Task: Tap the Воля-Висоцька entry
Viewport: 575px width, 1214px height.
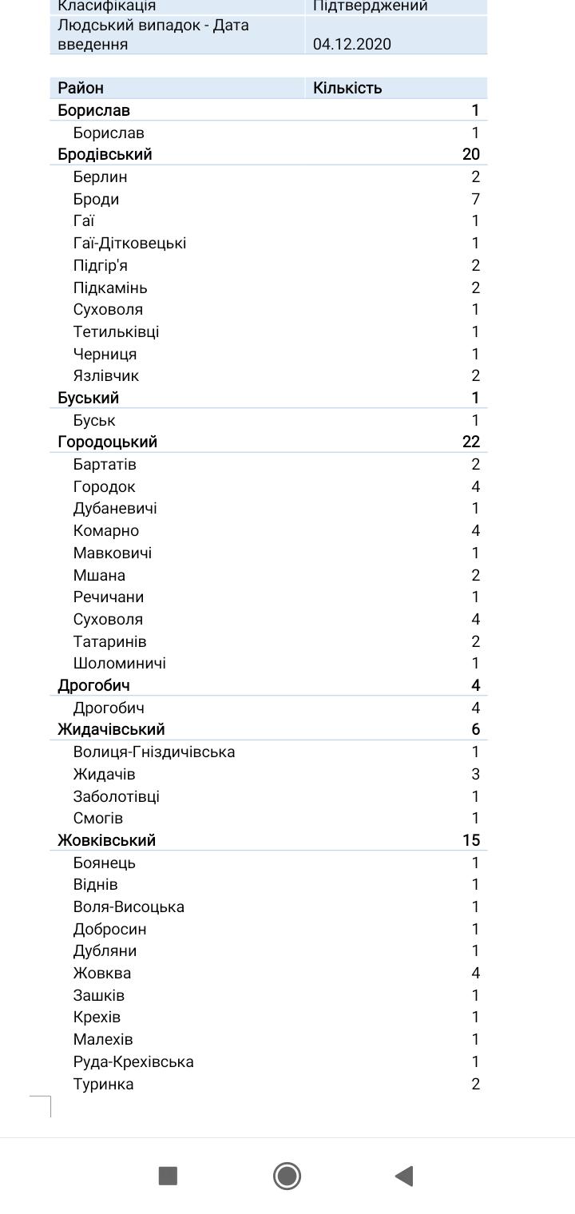Action: pyautogui.click(x=129, y=907)
